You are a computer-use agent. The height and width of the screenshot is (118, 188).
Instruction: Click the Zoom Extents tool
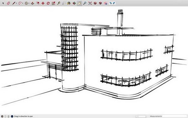(90, 3)
